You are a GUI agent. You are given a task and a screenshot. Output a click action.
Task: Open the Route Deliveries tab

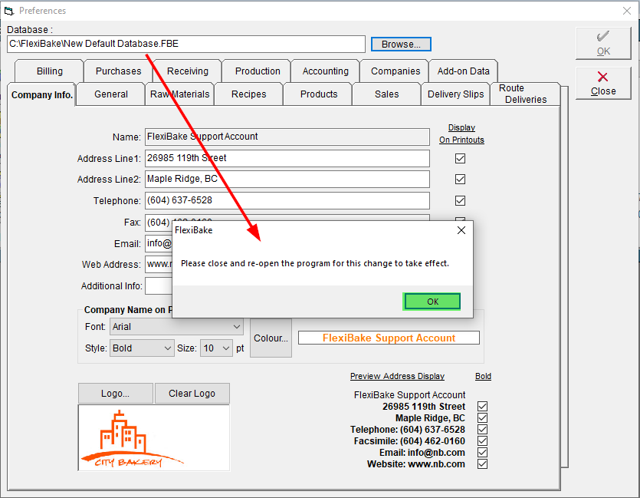pyautogui.click(x=525, y=94)
